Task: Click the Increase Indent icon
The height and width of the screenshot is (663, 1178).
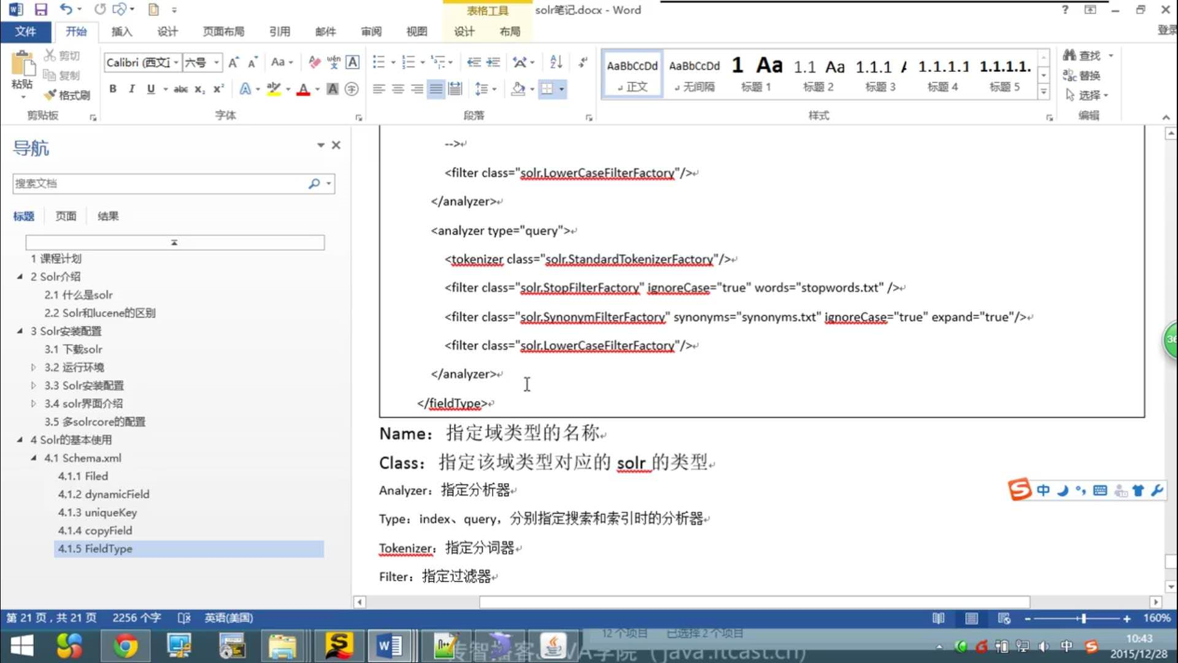Action: (x=493, y=62)
